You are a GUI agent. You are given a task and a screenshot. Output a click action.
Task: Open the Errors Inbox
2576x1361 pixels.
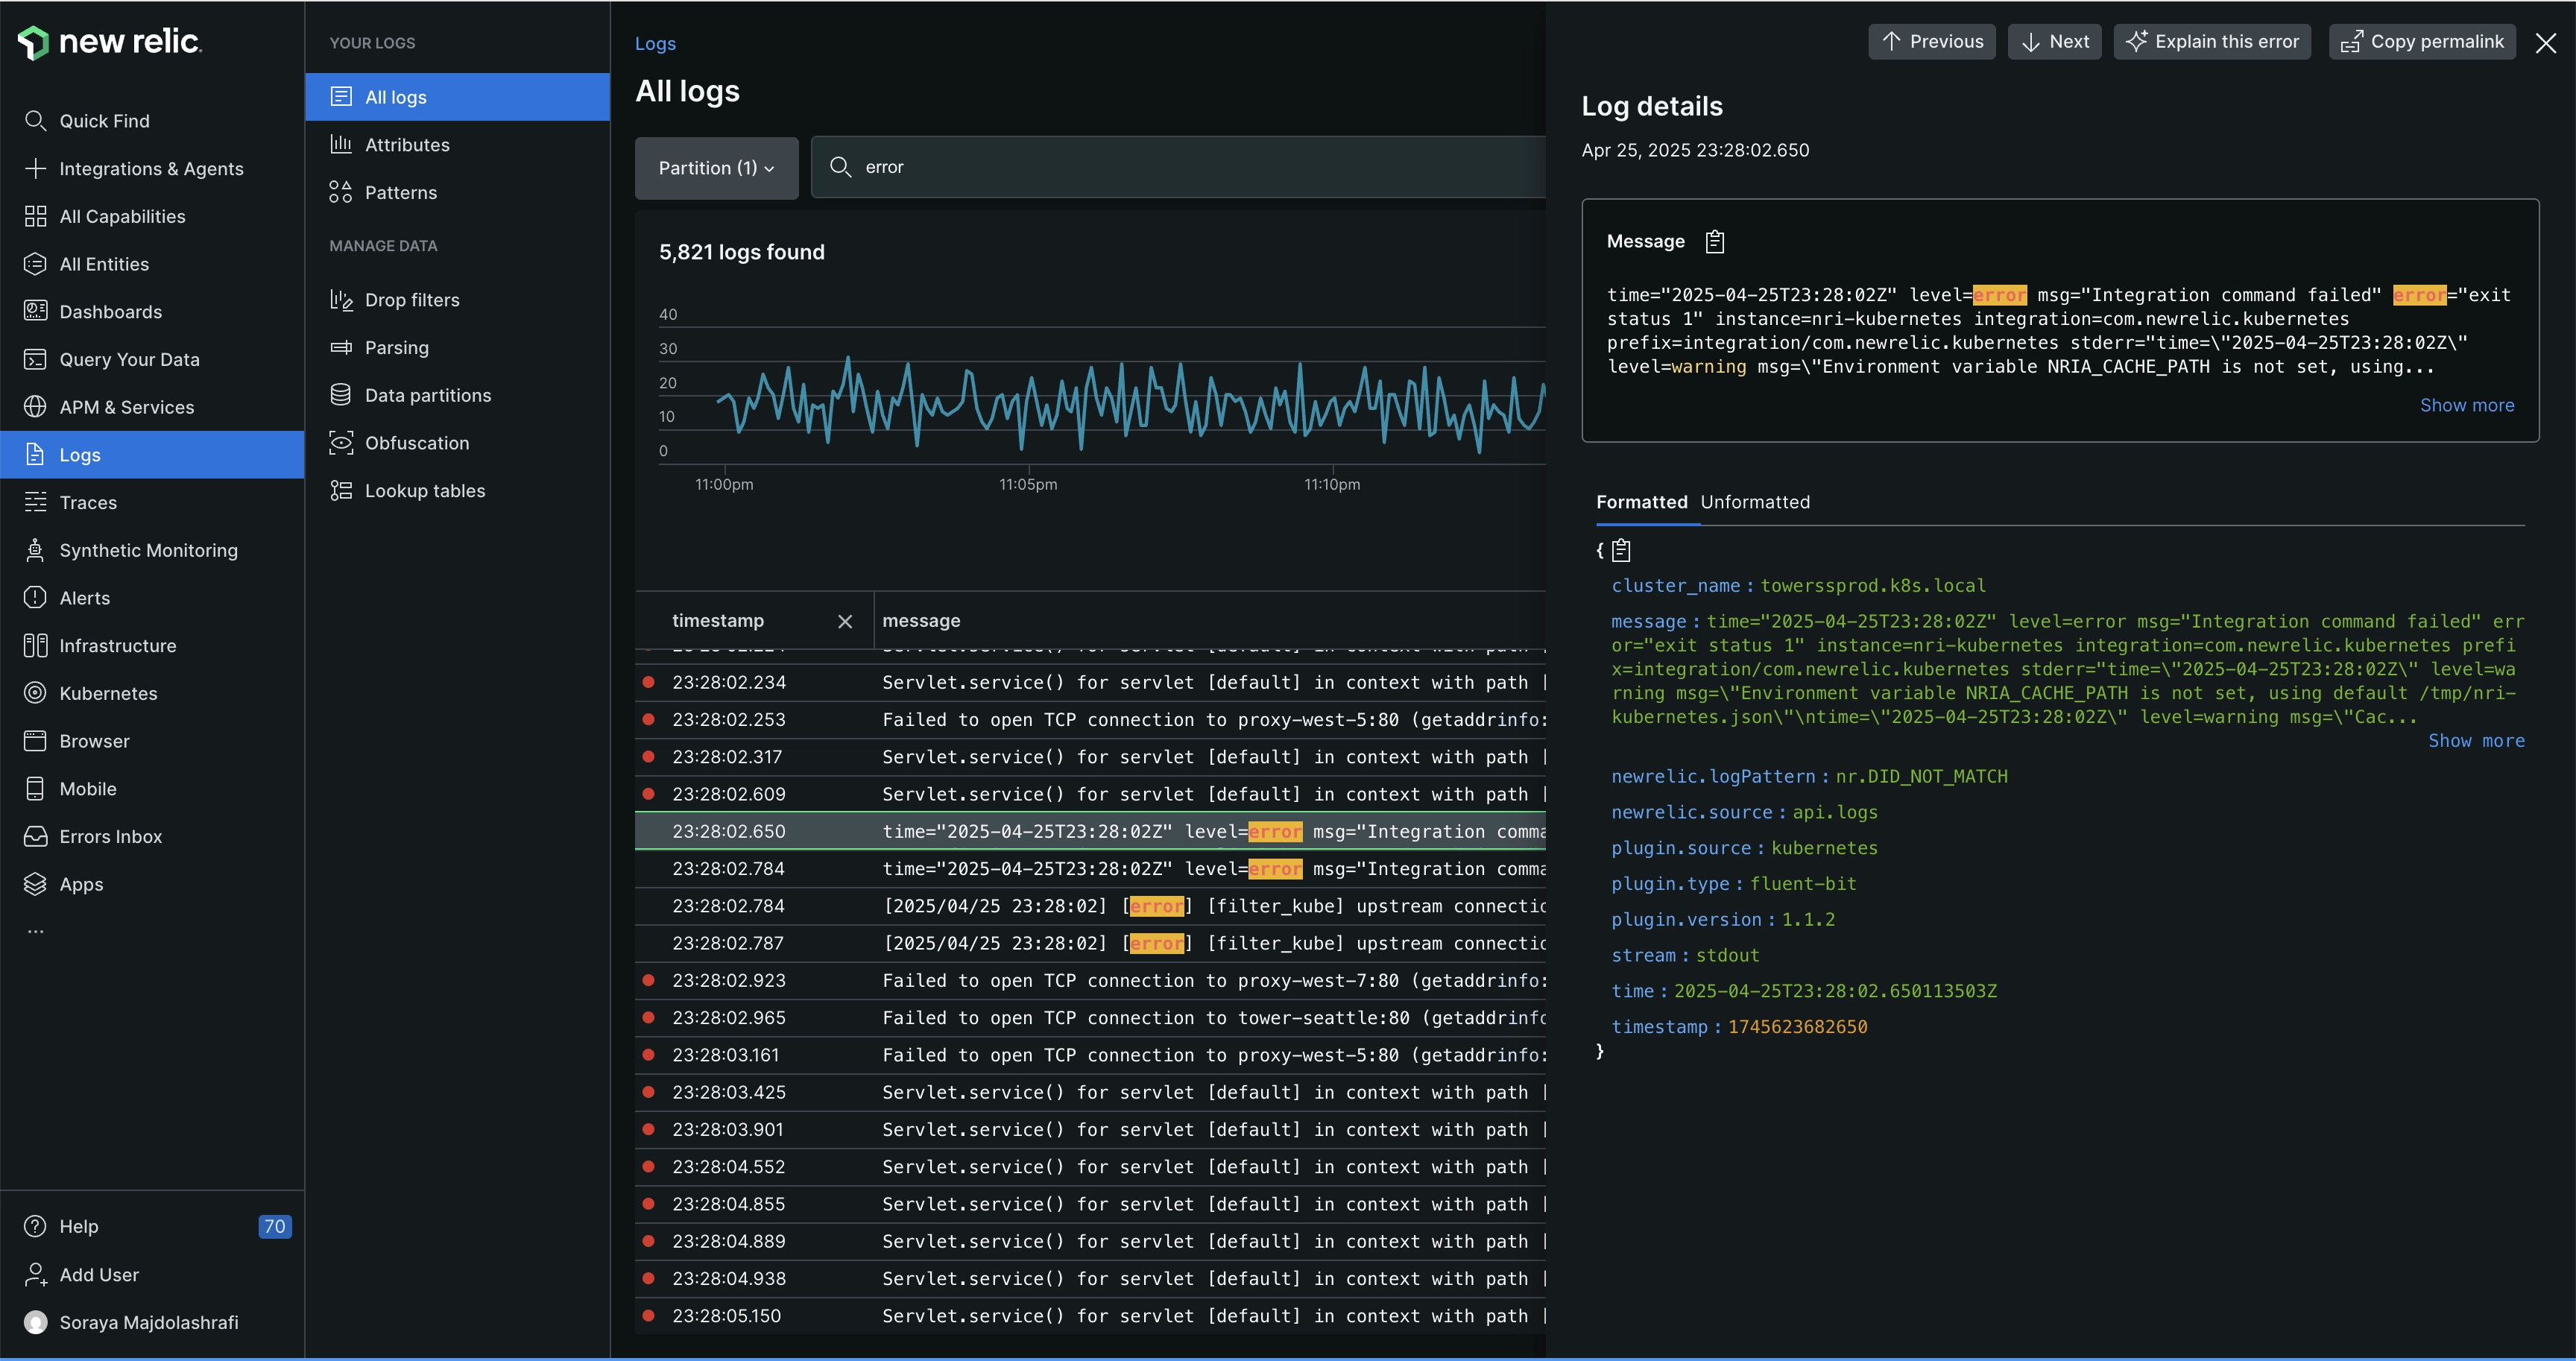pyautogui.click(x=111, y=836)
